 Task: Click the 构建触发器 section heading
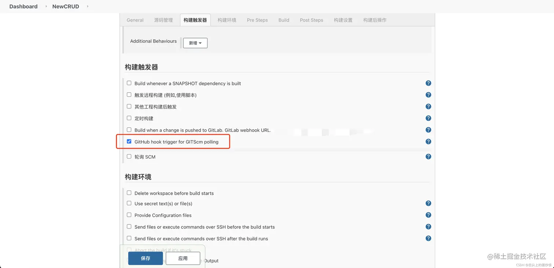(x=141, y=67)
